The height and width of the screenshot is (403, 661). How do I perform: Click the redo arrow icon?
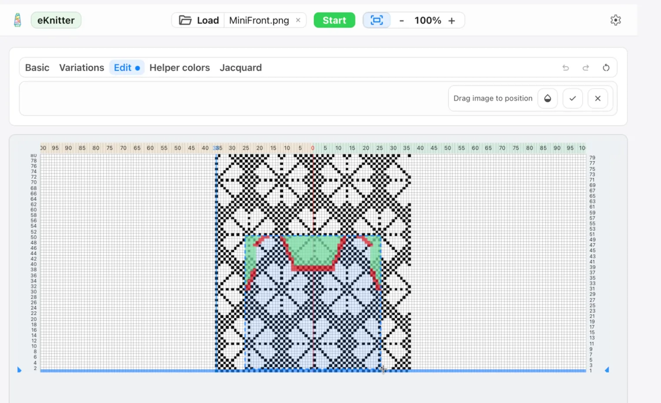coord(586,68)
